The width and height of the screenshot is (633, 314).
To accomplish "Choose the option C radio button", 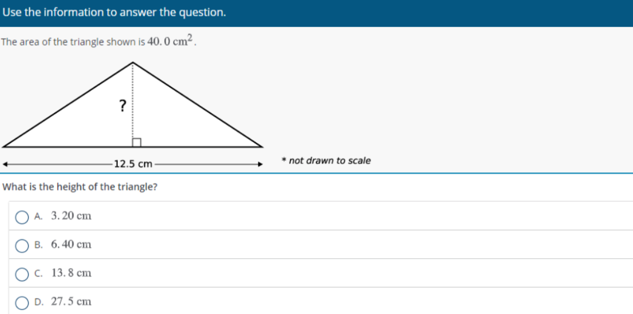I will (22, 274).
